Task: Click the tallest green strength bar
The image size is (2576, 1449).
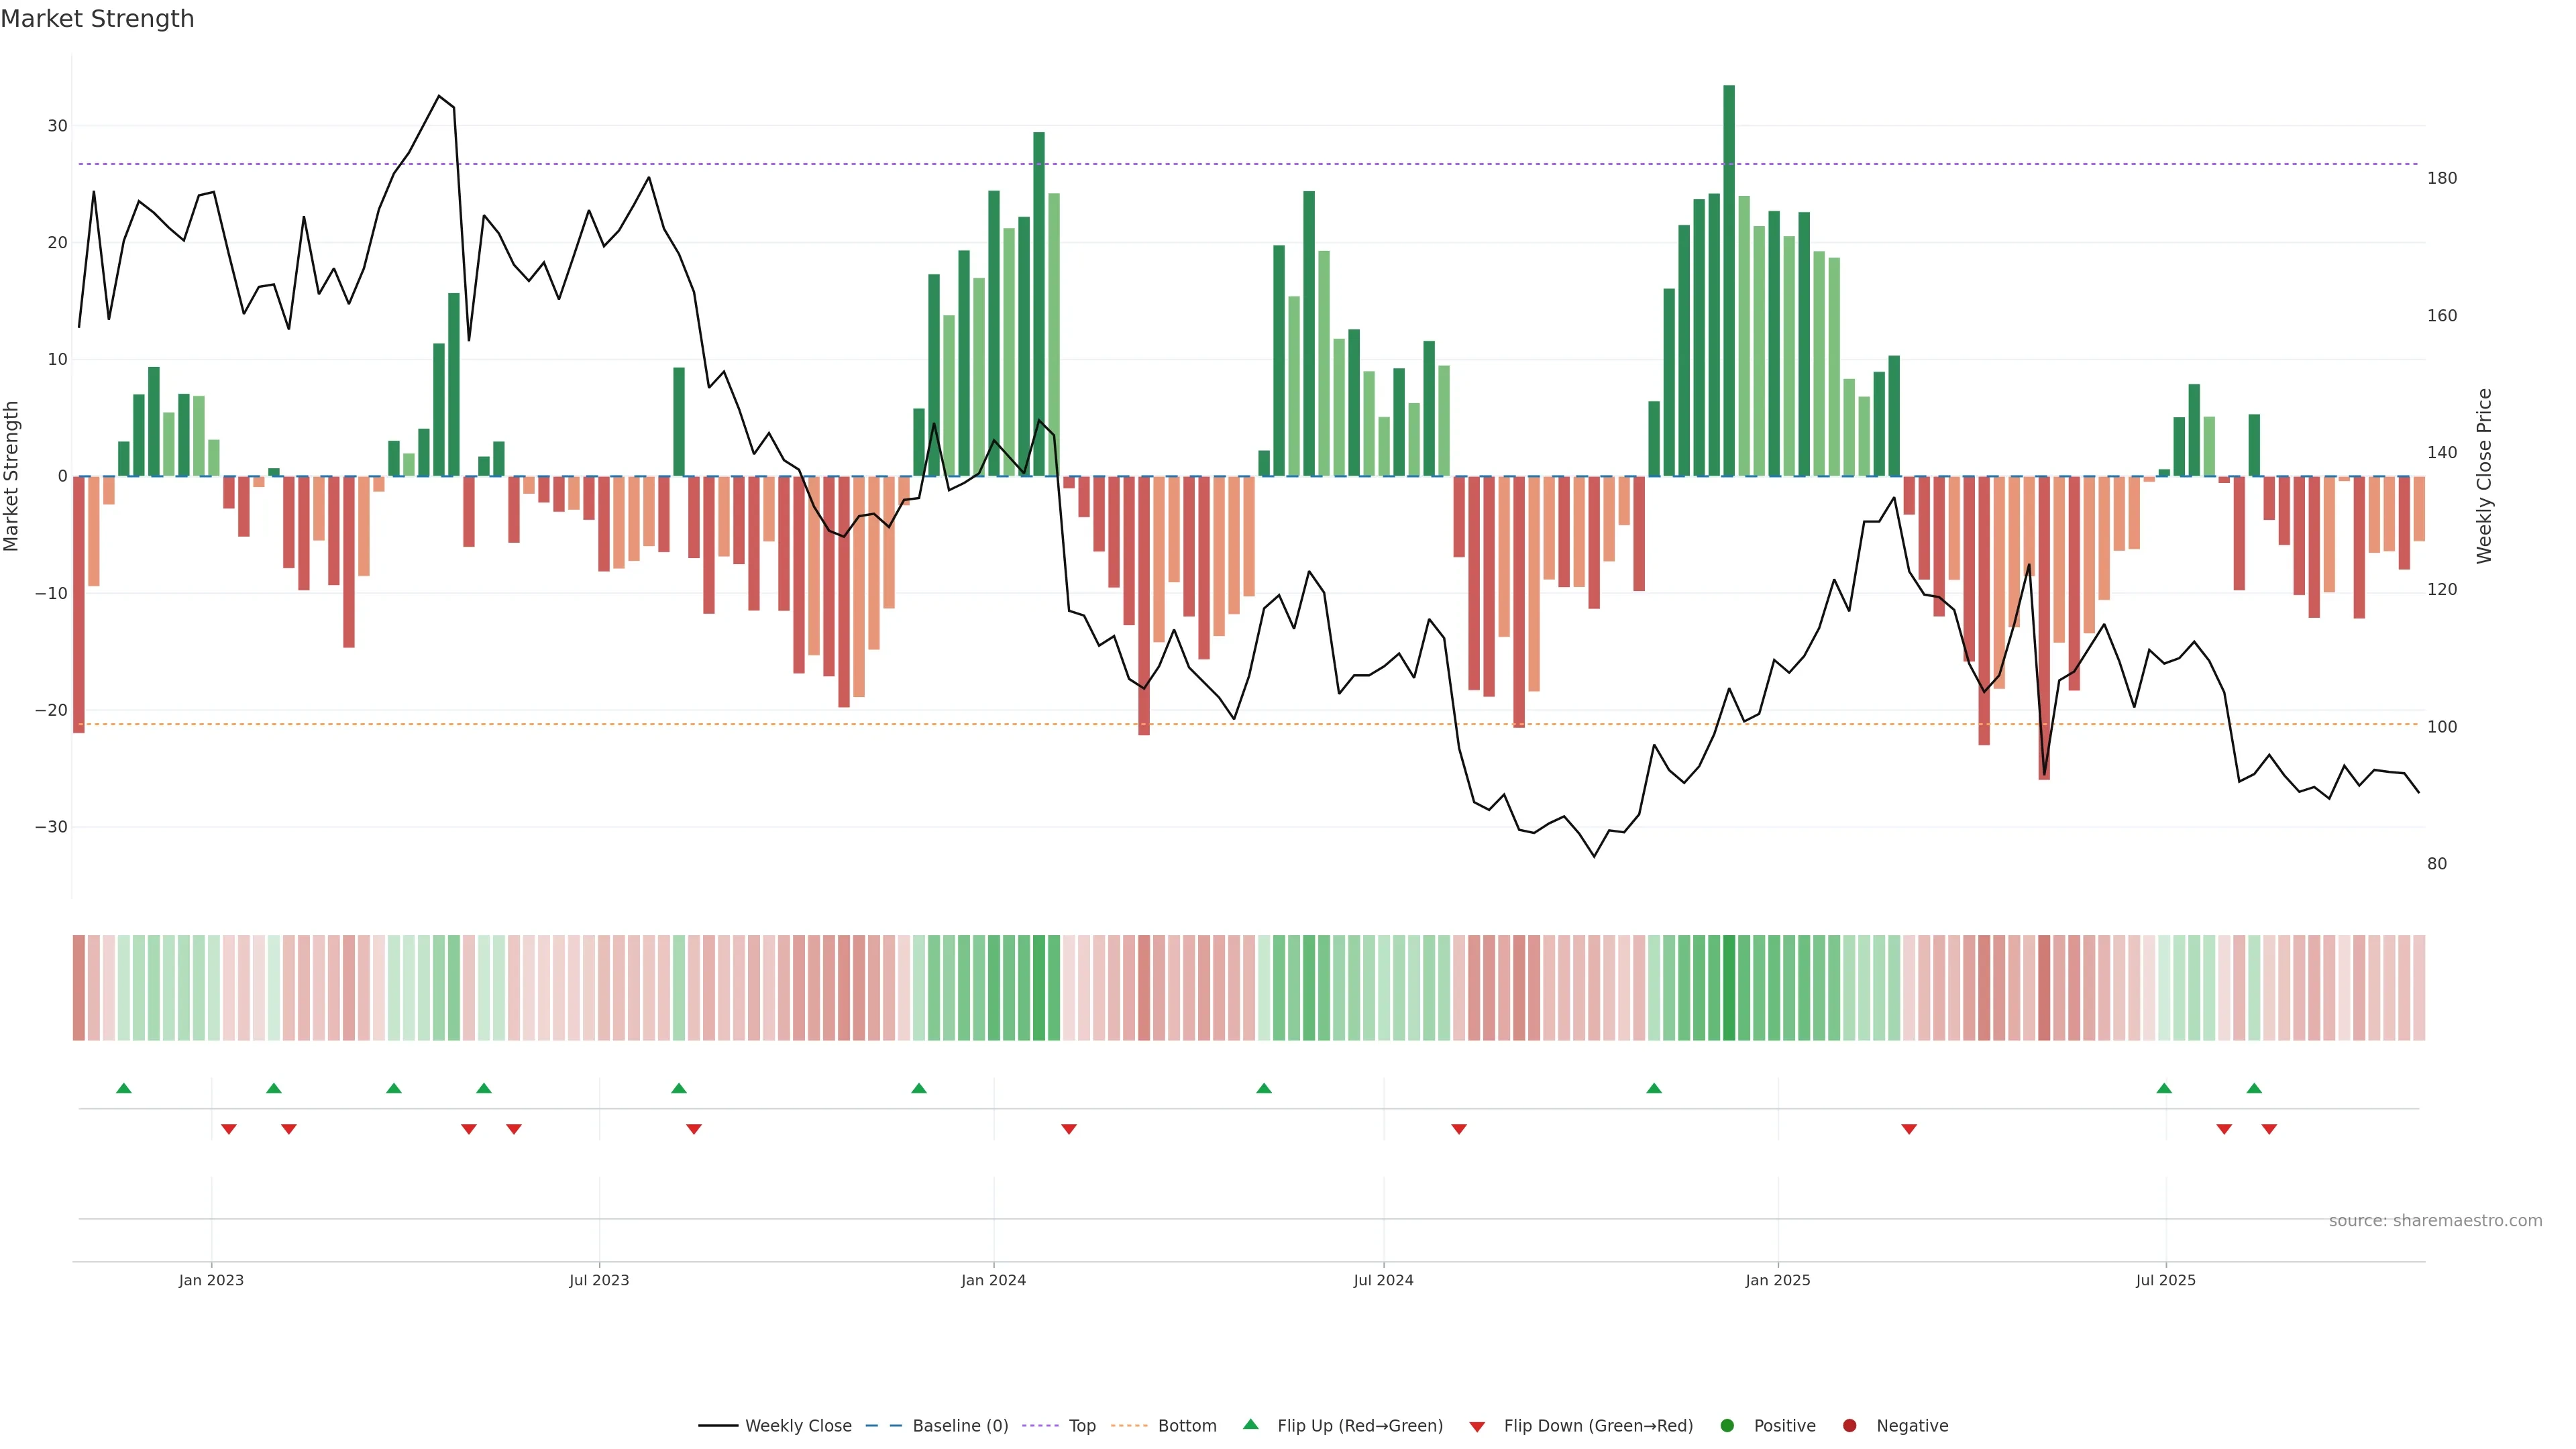Action: 1729,280
